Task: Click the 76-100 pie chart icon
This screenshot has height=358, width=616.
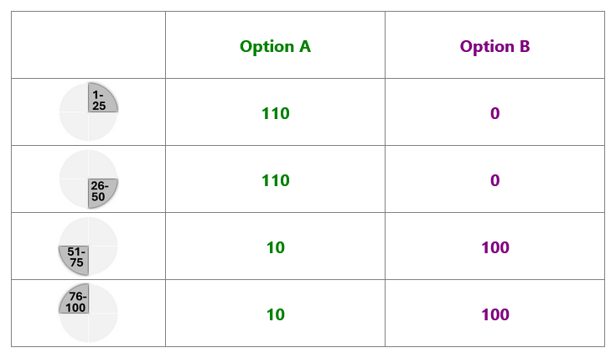Action: coord(88,313)
